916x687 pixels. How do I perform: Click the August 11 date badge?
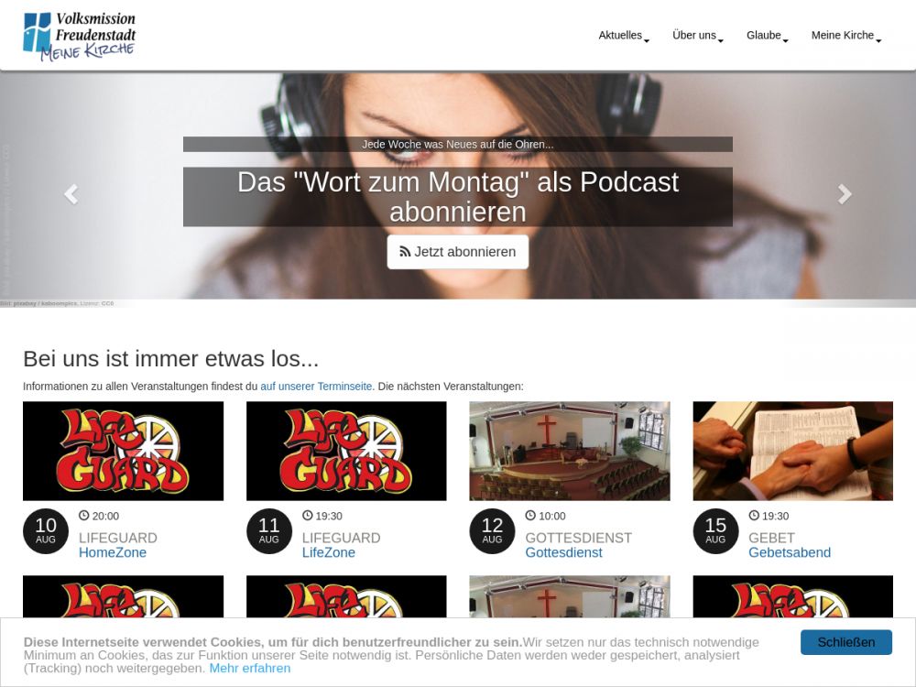[269, 531]
